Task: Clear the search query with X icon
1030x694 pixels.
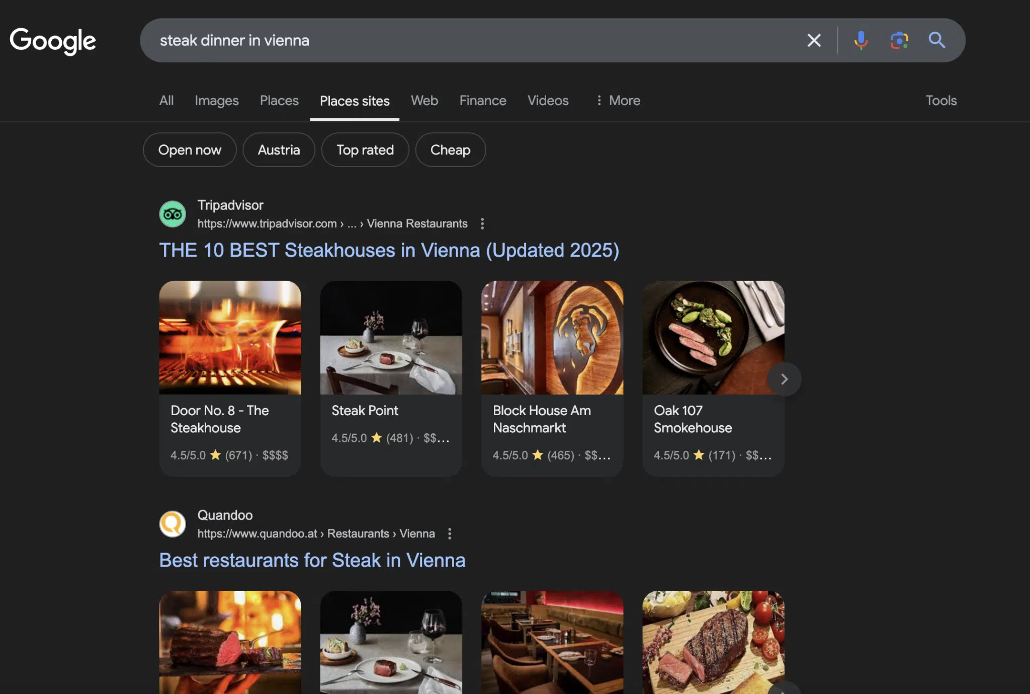Action: (x=814, y=40)
